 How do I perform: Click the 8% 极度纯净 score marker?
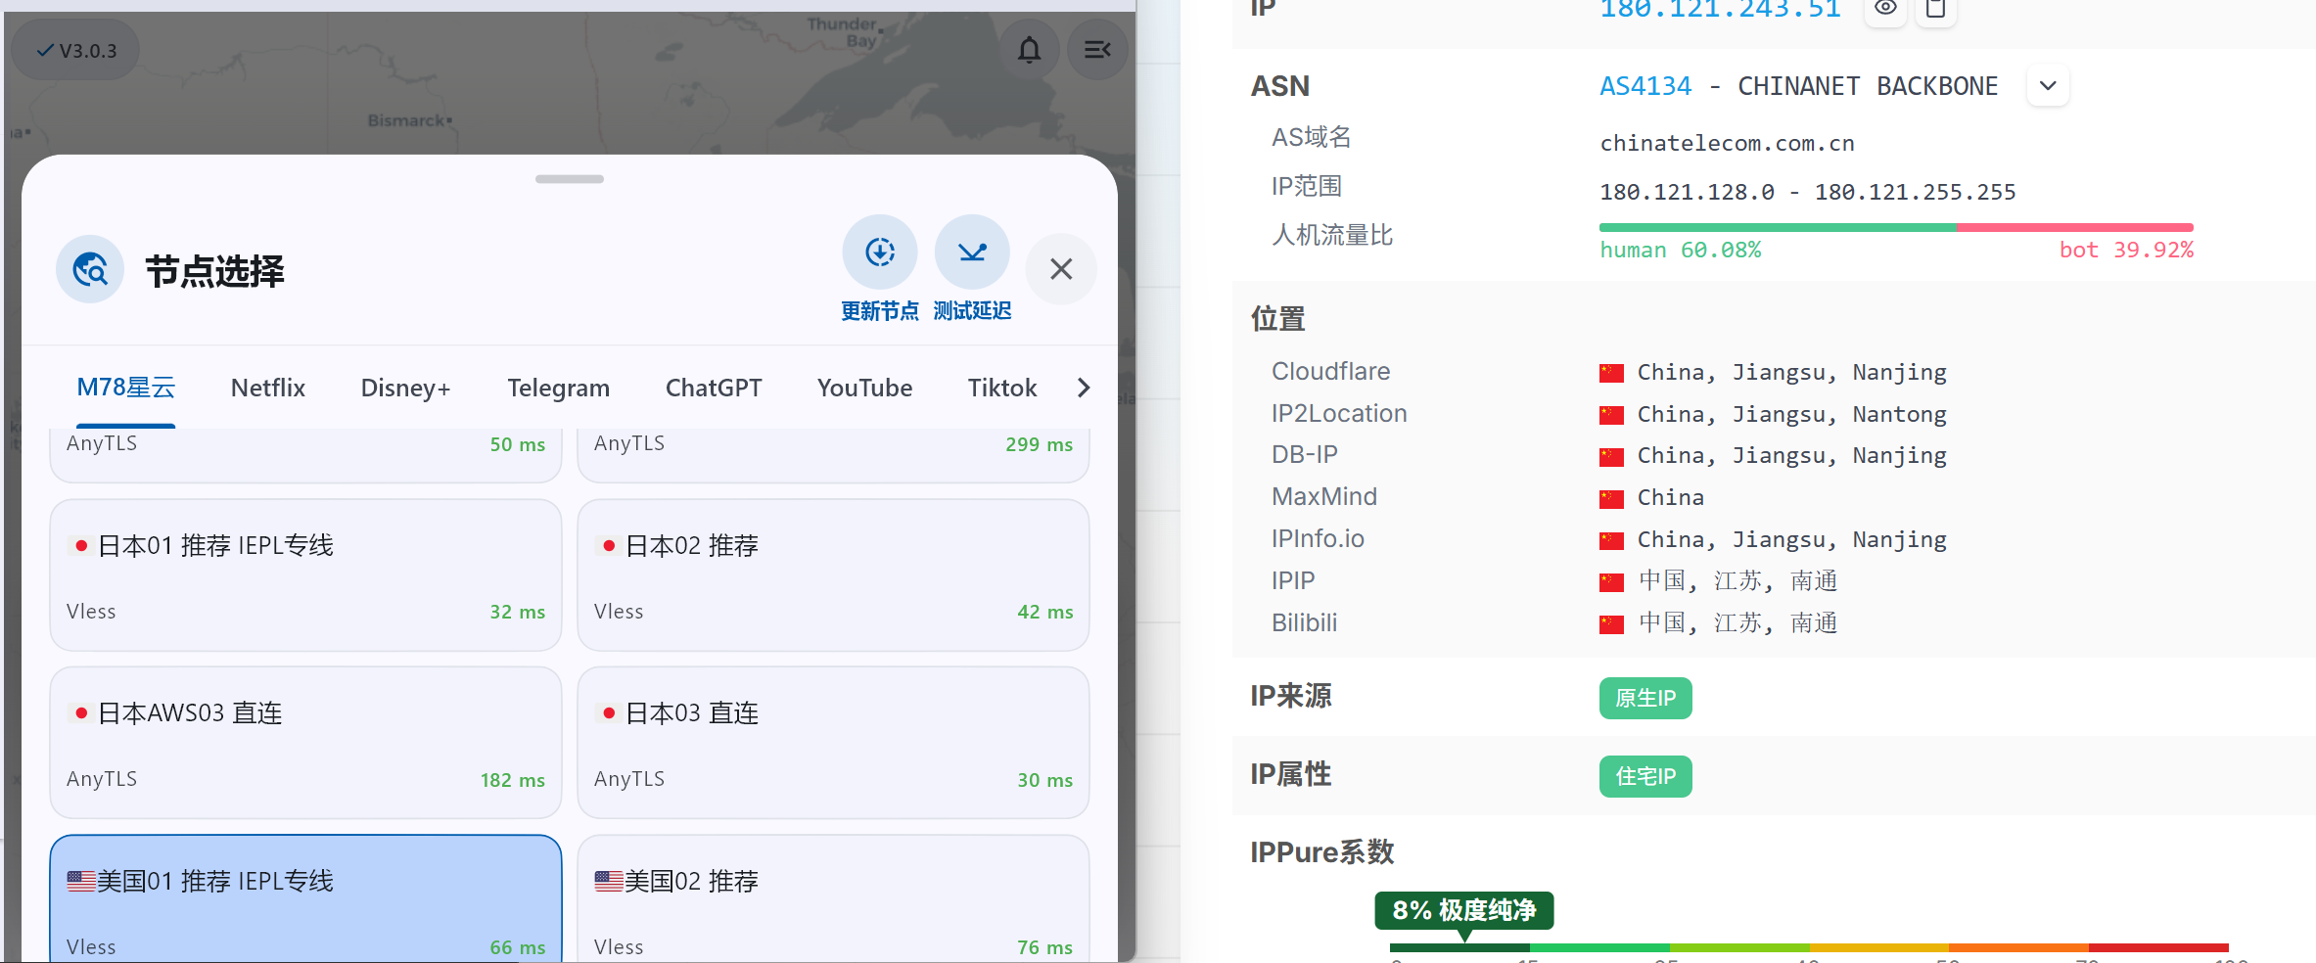(x=1464, y=911)
